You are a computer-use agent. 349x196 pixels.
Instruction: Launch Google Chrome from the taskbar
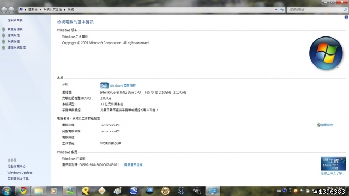pos(22,191)
